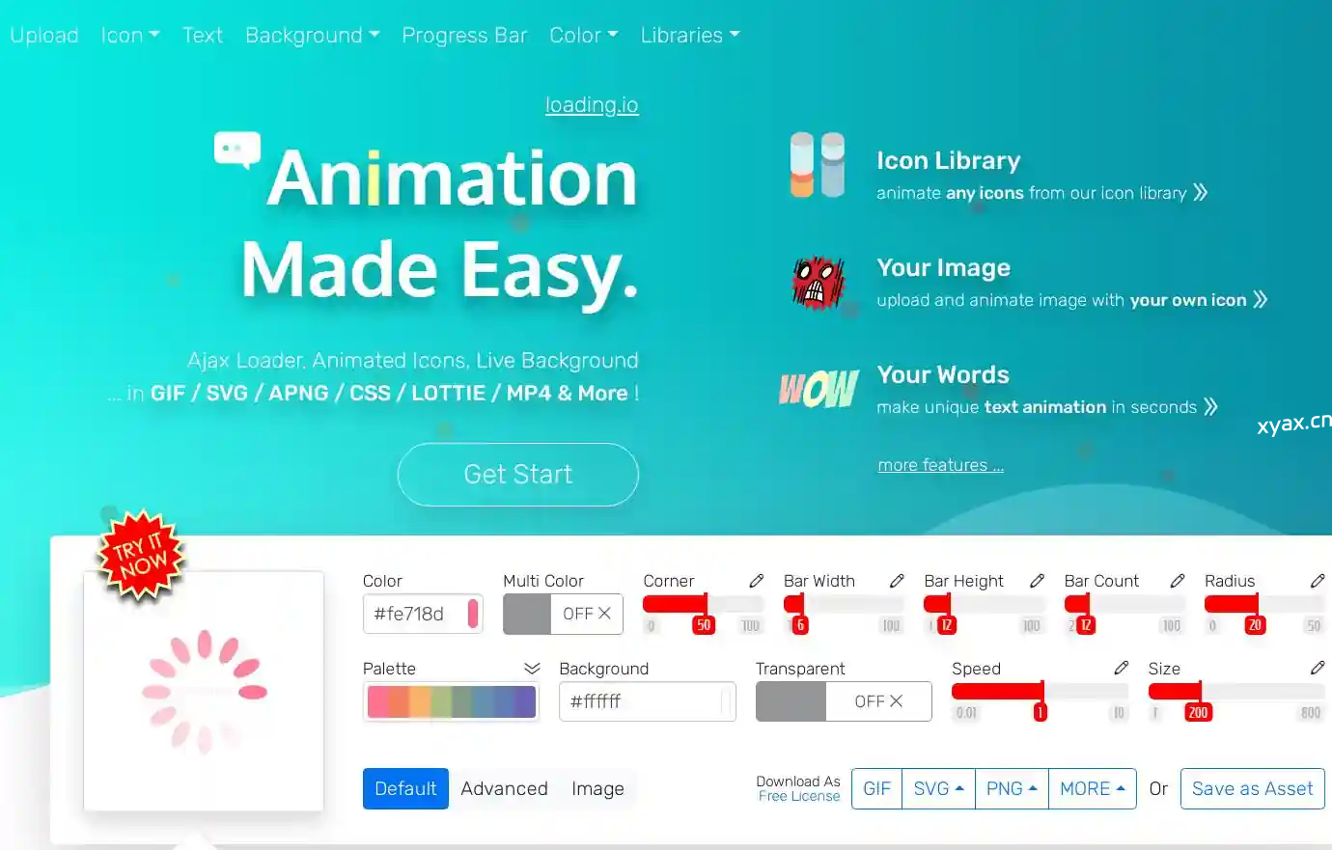Viewport: 1332px width, 850px height.
Task: Open the Background dropdown in navigation bar
Action: 312,36
